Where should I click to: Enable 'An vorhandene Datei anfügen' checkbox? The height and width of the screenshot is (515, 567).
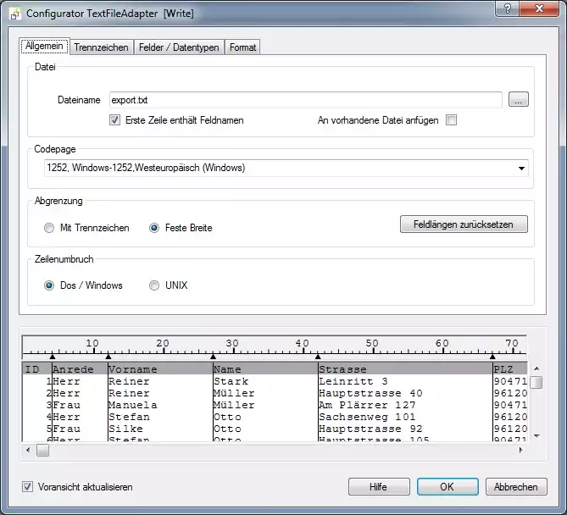(451, 120)
